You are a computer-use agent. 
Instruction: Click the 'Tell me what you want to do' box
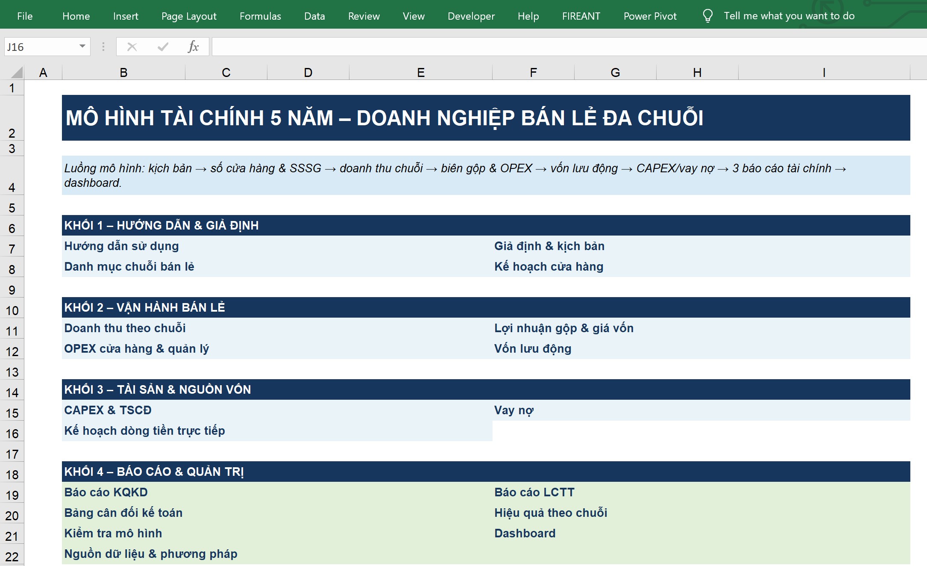pos(789,16)
